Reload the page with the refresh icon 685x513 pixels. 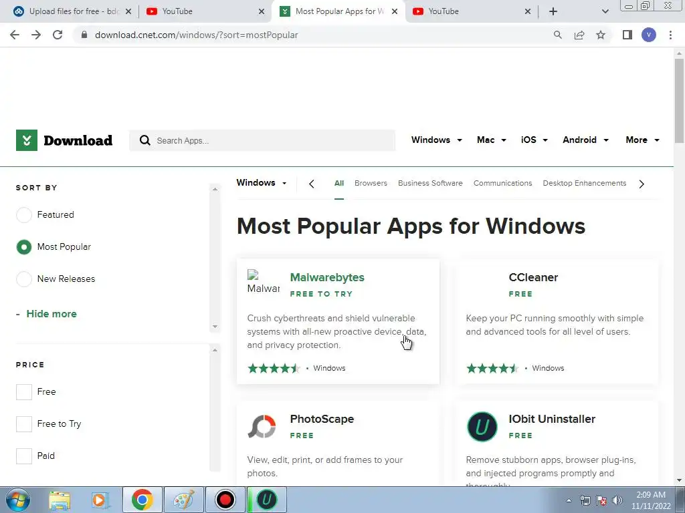point(58,35)
